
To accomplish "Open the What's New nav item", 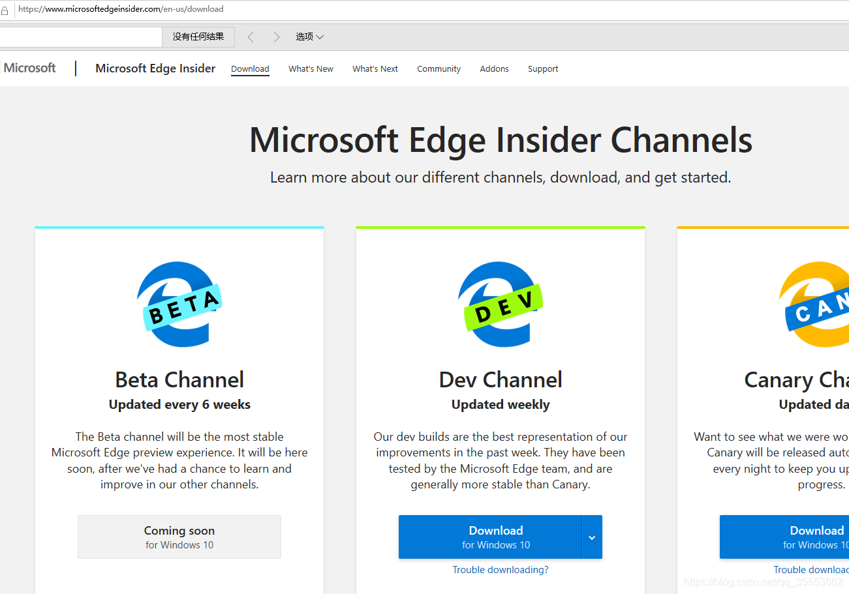I will coord(311,69).
